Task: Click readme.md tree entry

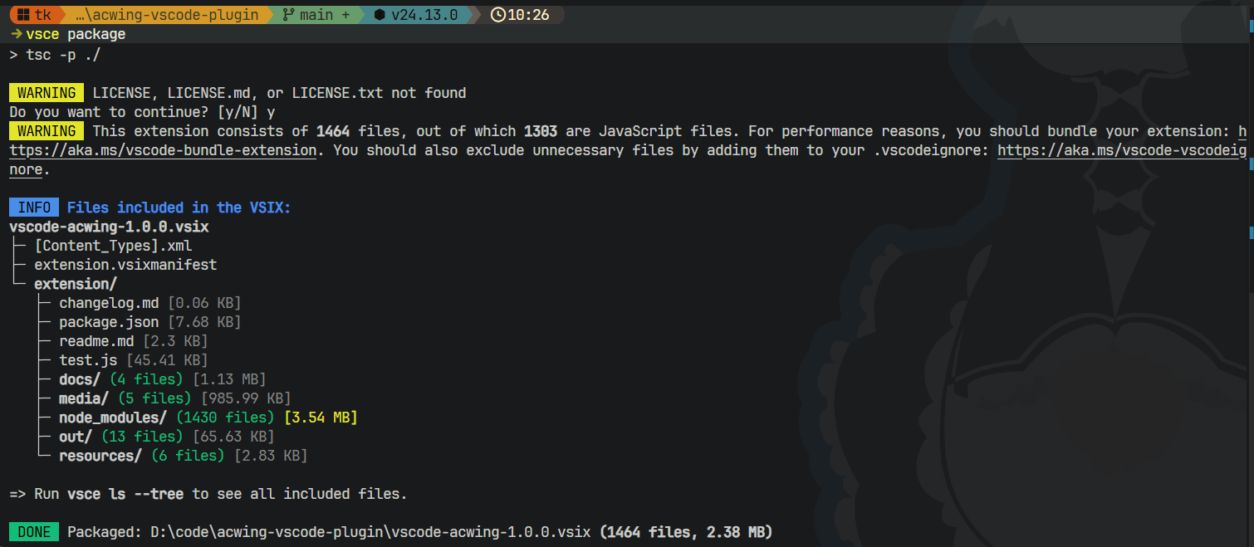Action: tap(96, 341)
